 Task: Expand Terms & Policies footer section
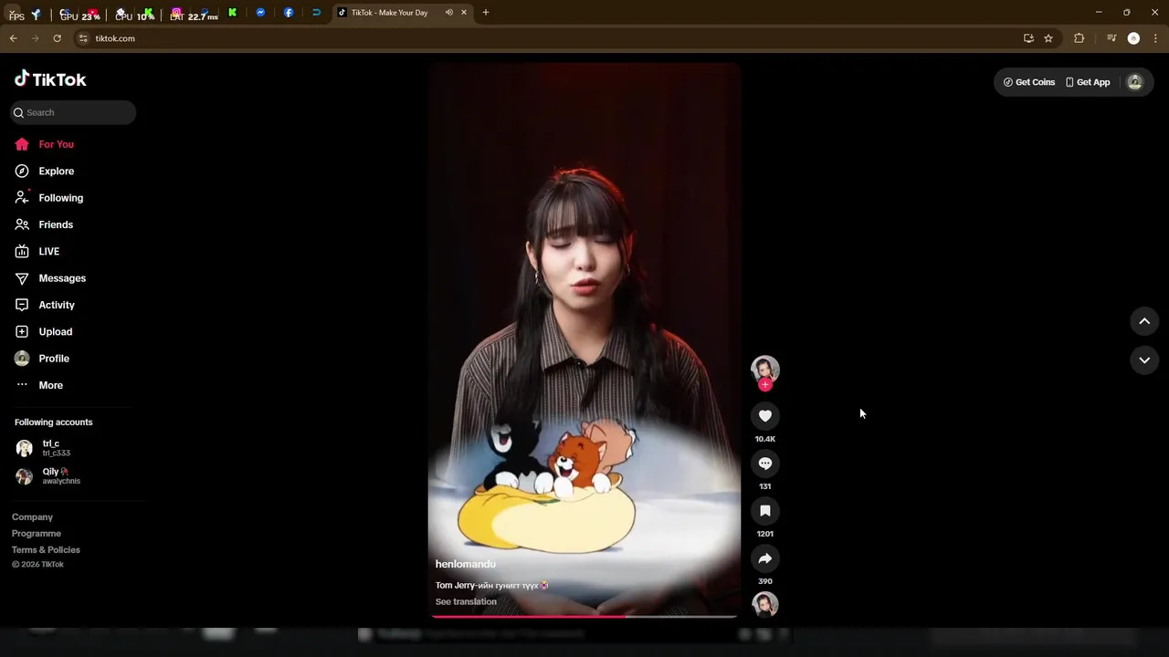[46, 550]
